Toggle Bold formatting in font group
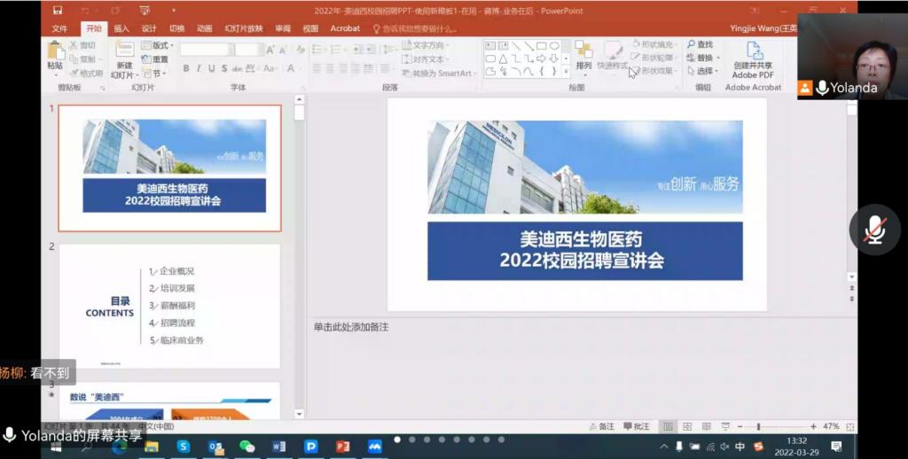The height and width of the screenshot is (459, 908). click(x=186, y=69)
